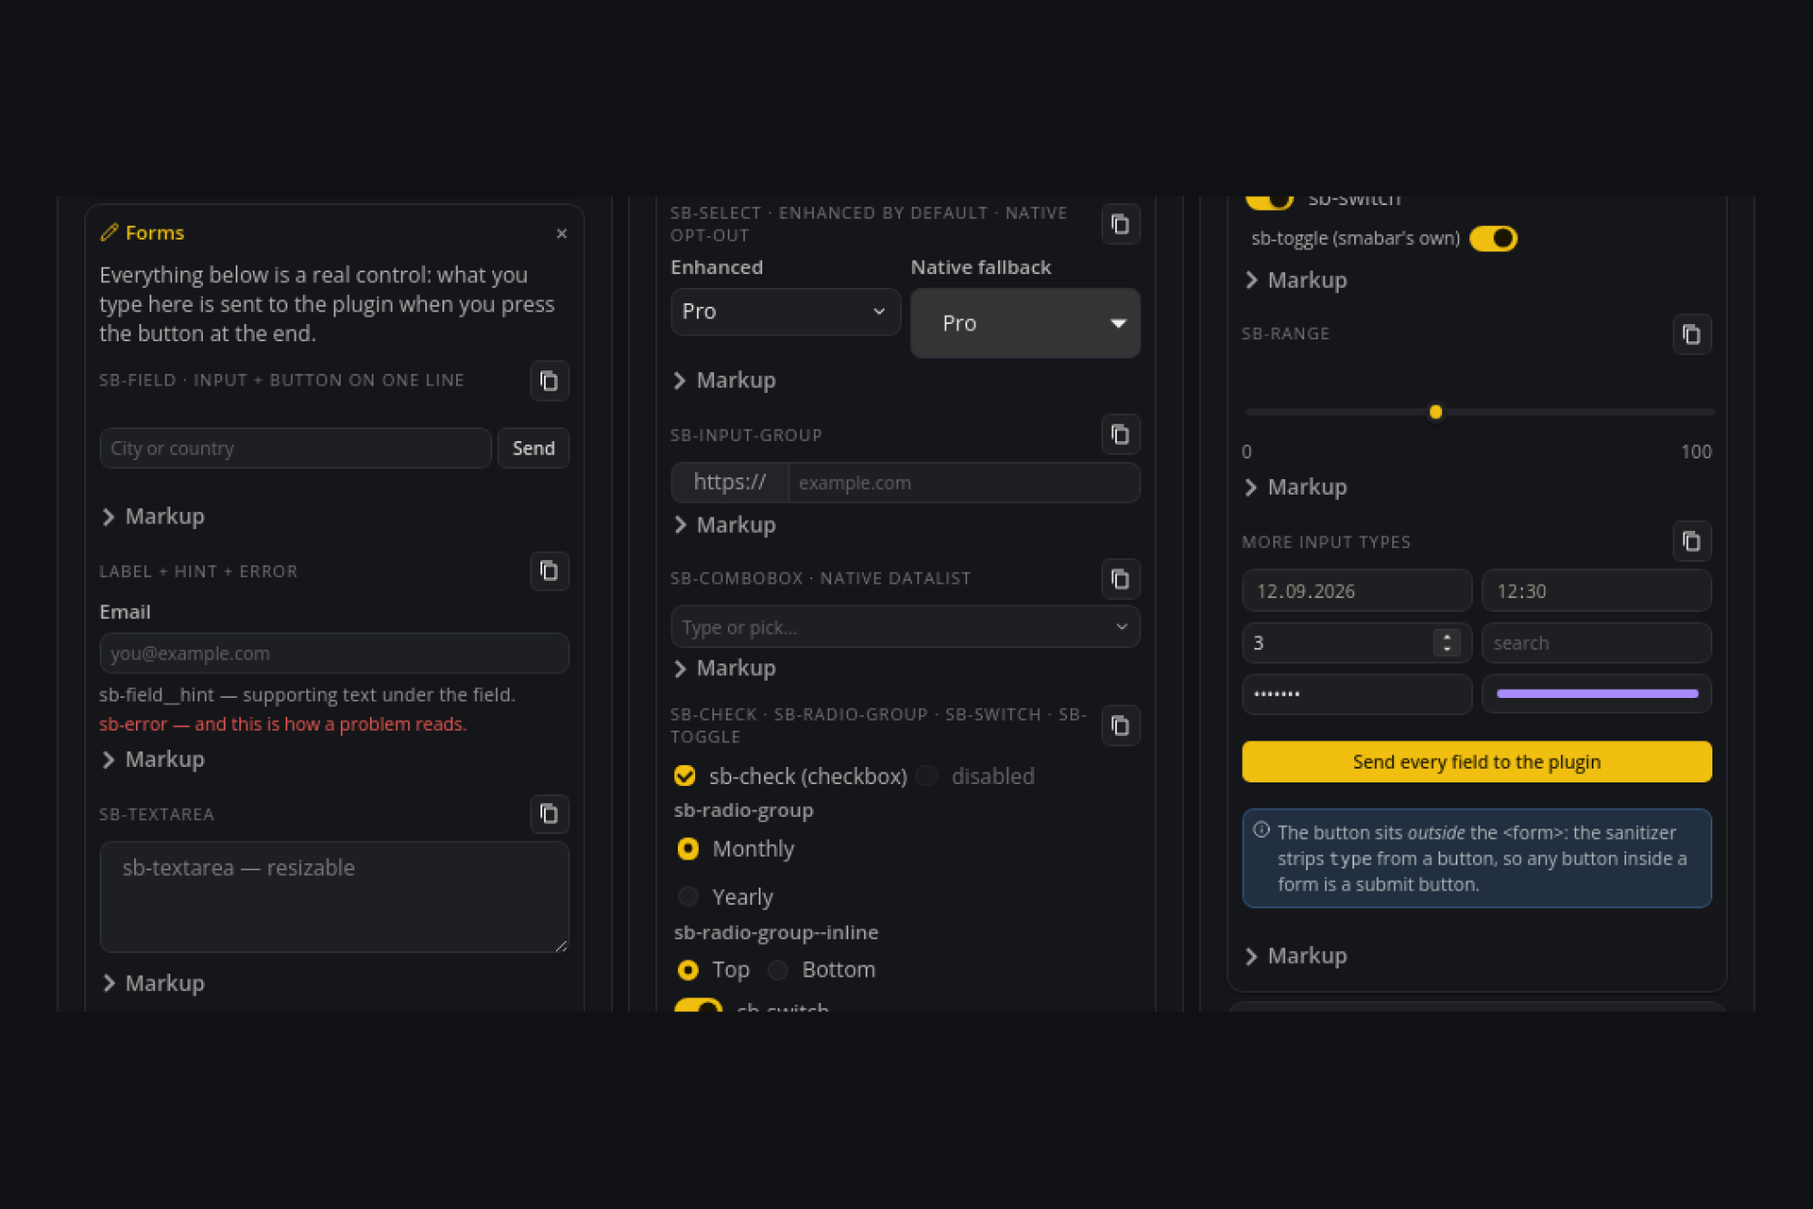
Task: Click Send every field to the plugin
Action: (1477, 762)
